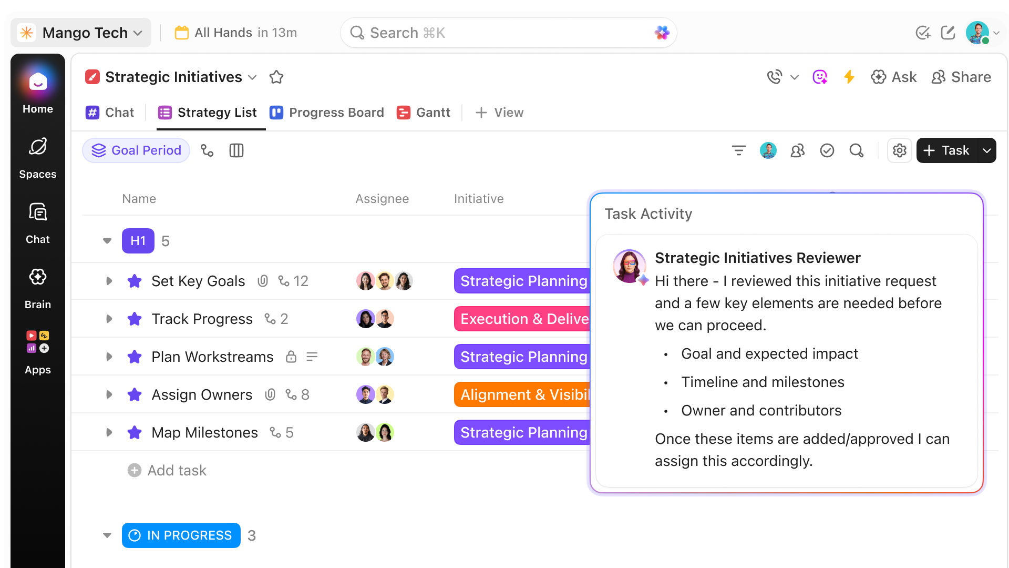
Task: Click the Share button
Action: (x=961, y=77)
